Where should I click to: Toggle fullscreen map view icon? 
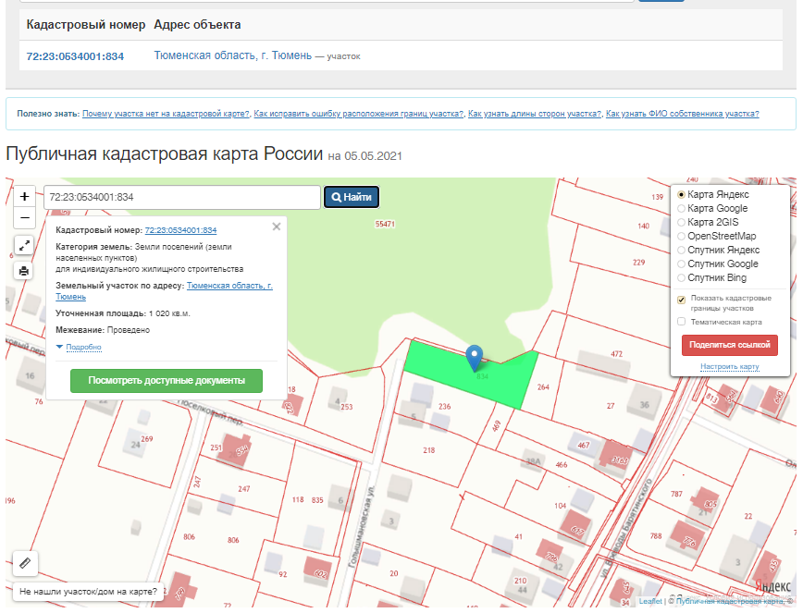[x=24, y=245]
